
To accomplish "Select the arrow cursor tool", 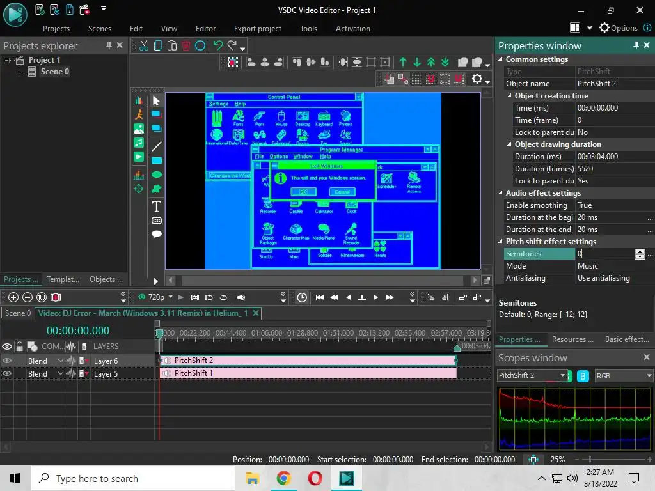I will [x=156, y=100].
